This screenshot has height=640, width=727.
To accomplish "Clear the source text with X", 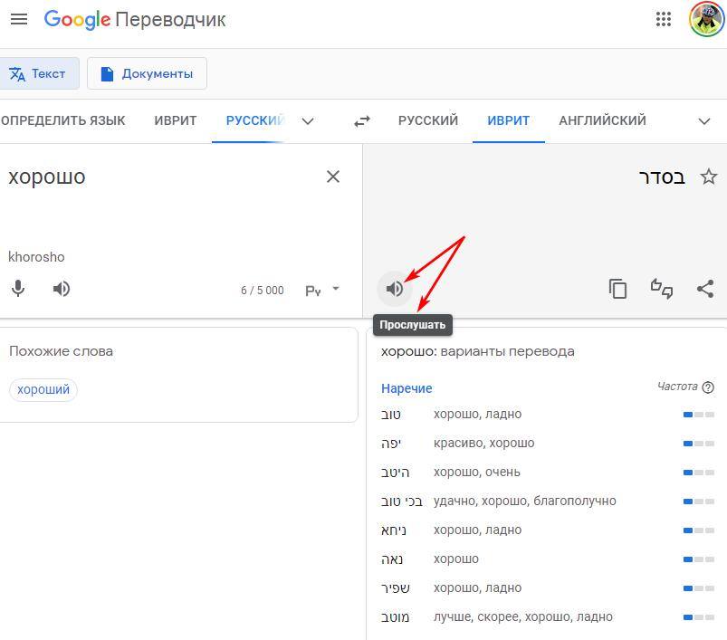I will 333,177.
